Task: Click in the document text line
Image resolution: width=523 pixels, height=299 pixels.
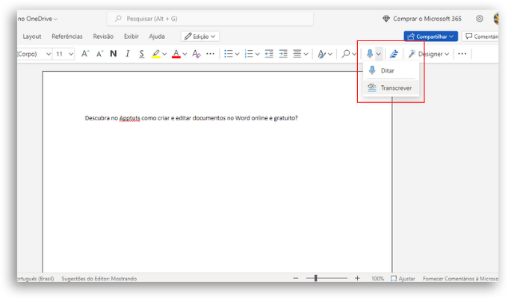Action: pos(191,118)
